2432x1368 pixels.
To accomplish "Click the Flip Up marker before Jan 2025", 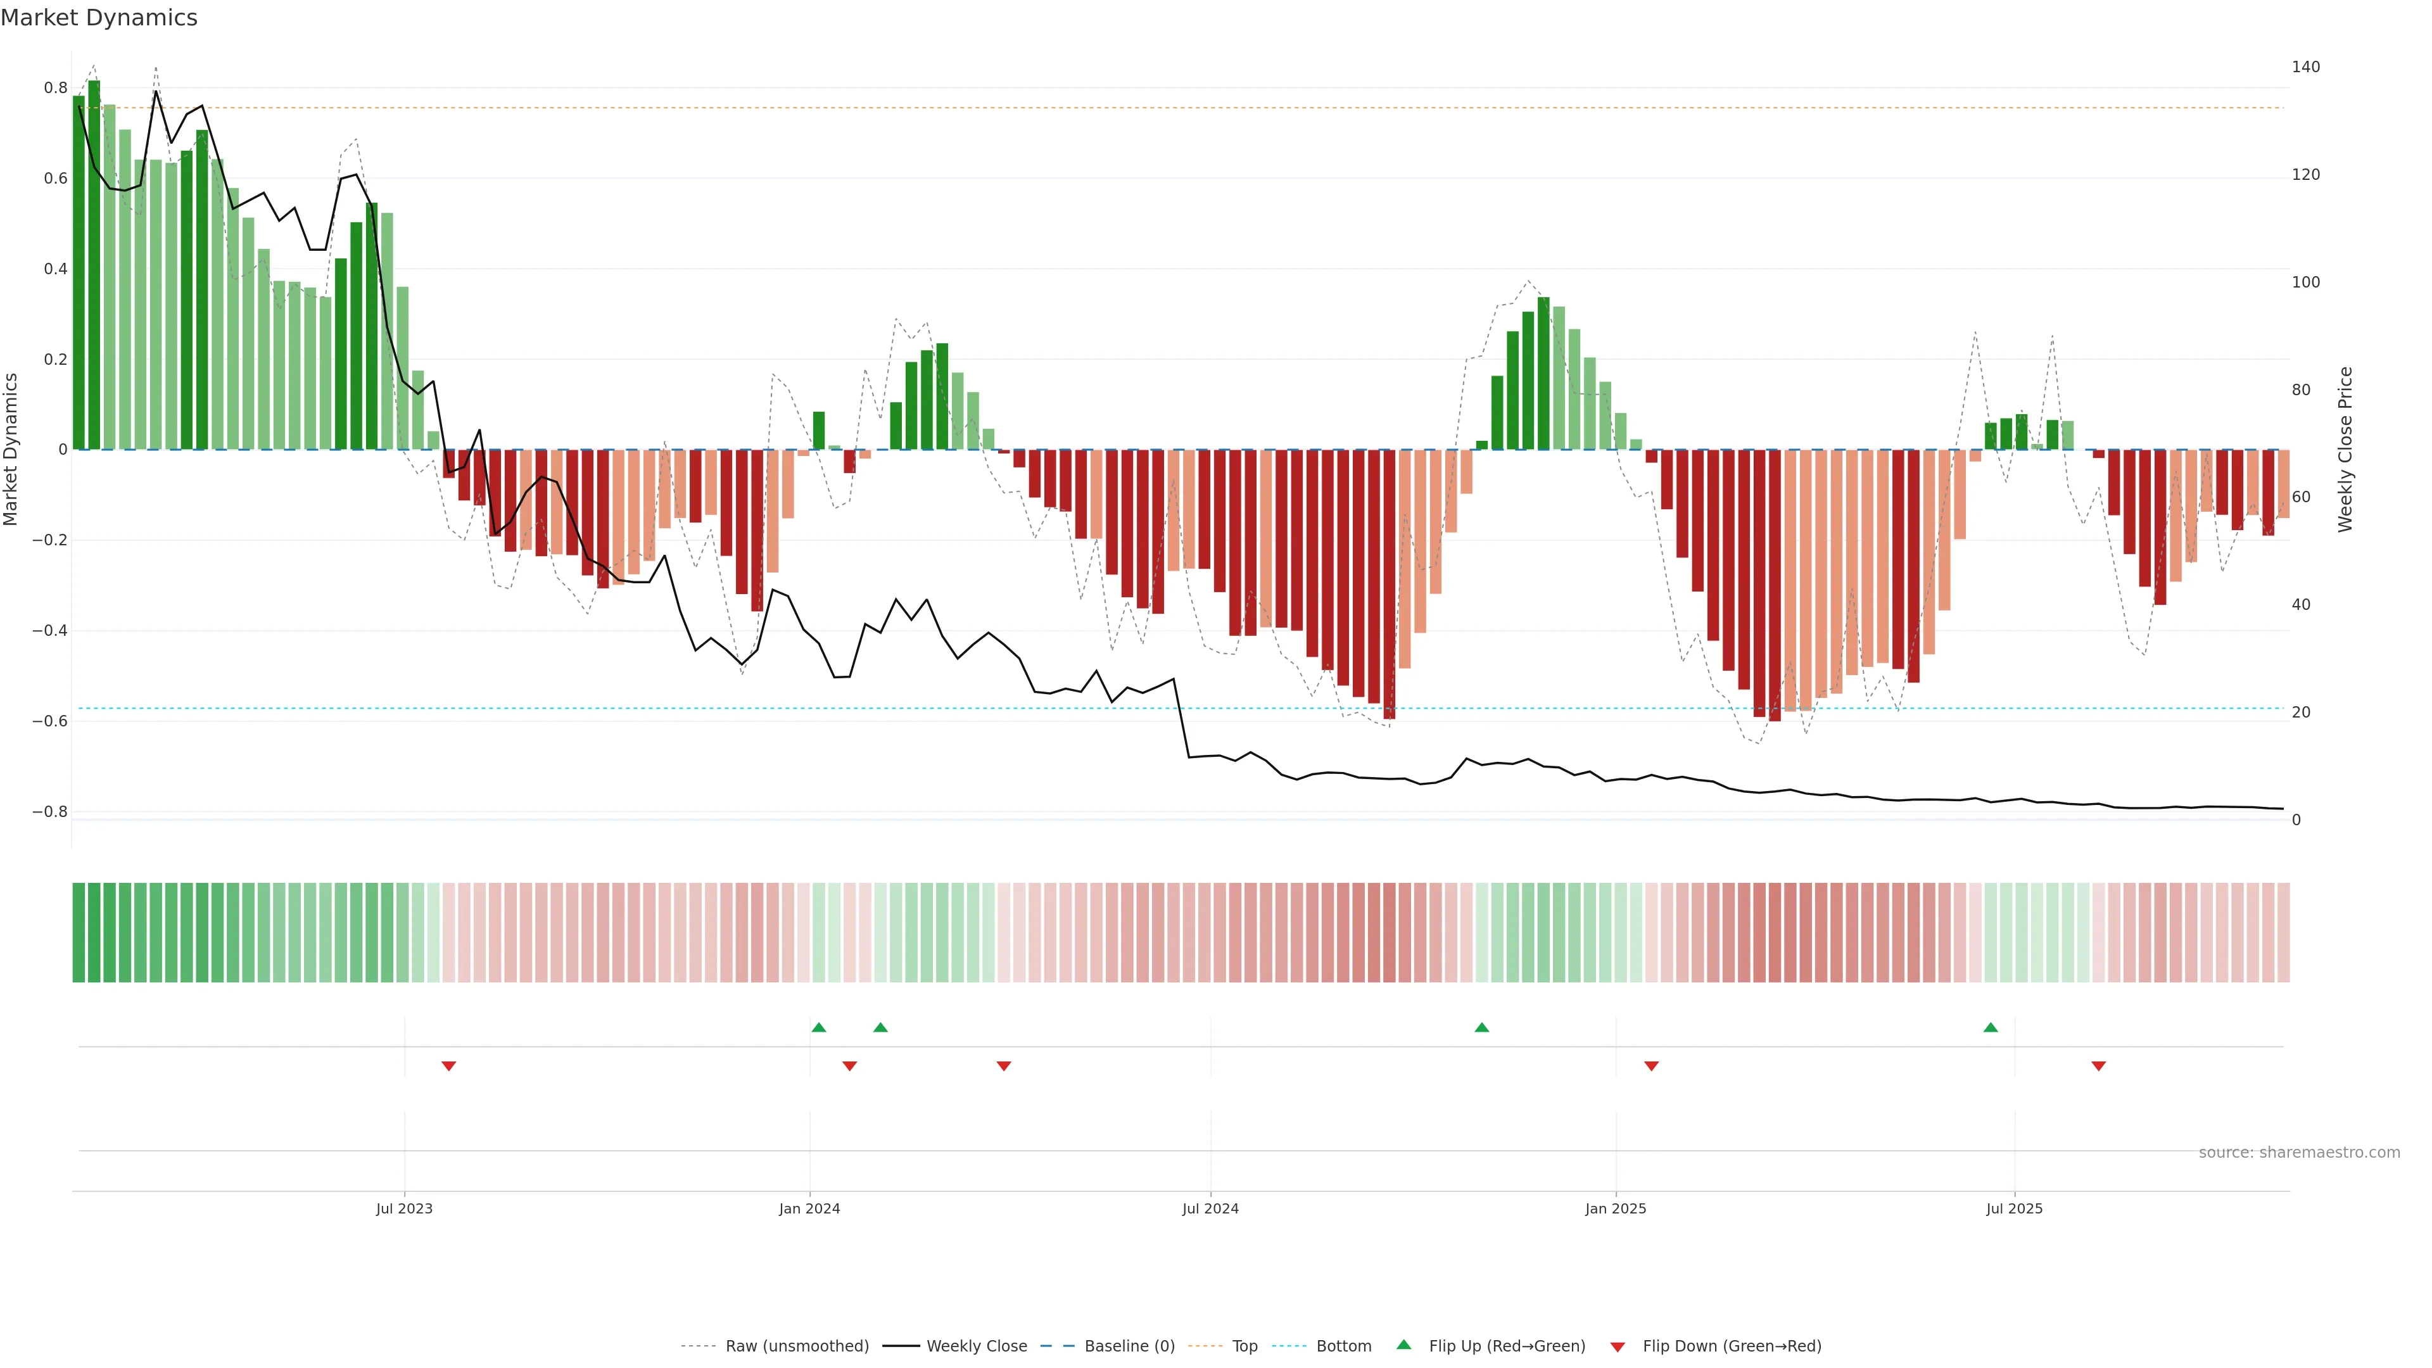I will (x=1481, y=1027).
